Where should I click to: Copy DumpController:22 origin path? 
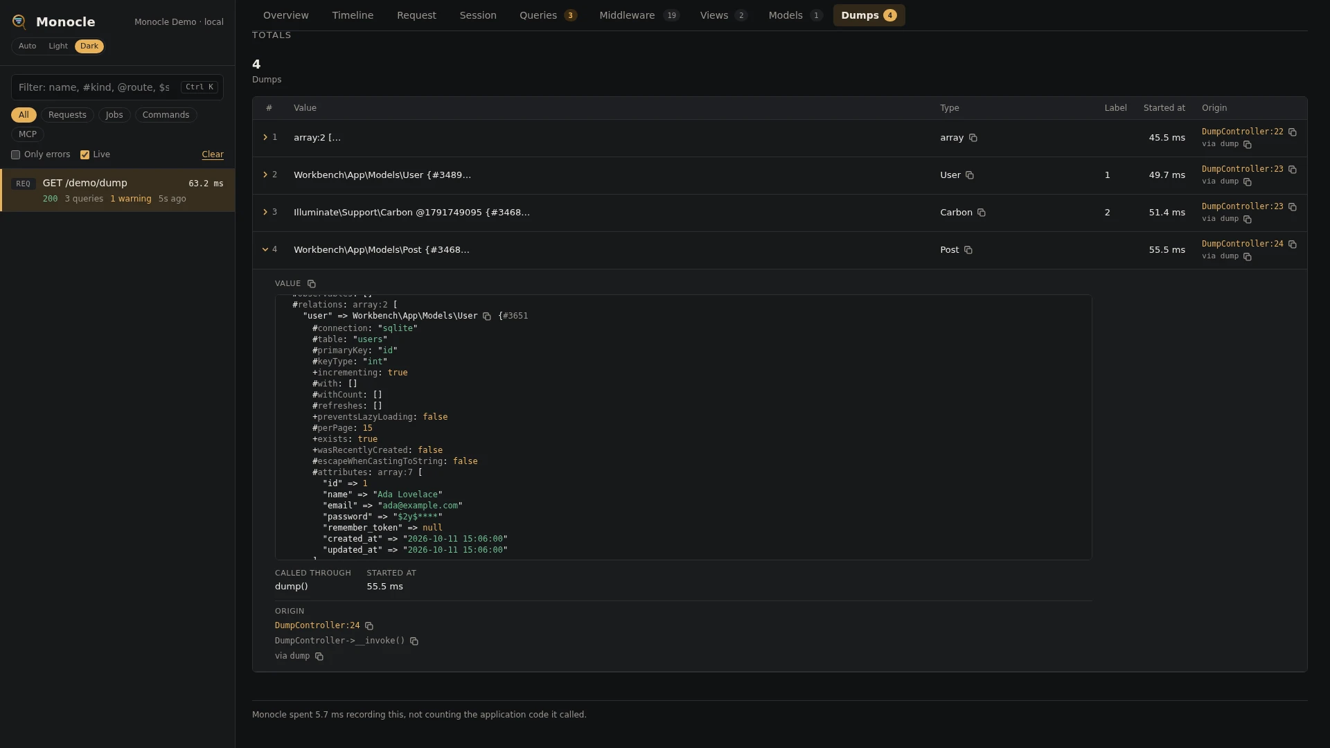click(1293, 132)
